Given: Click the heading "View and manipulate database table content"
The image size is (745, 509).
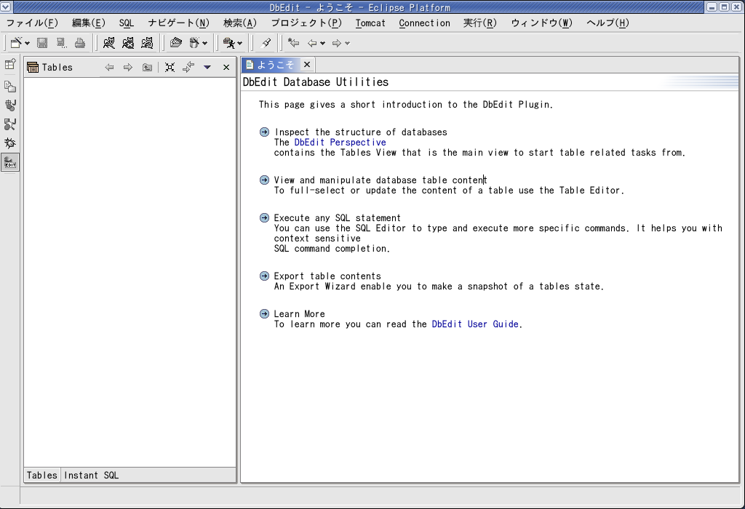Looking at the screenshot, I should [x=380, y=180].
